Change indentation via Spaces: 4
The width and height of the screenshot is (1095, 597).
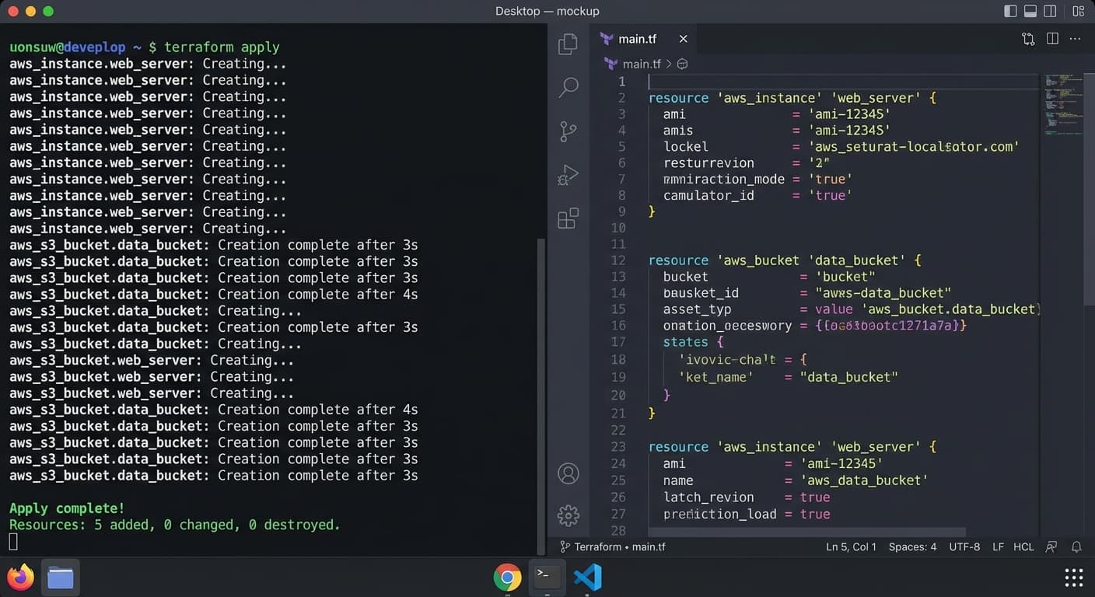[912, 546]
